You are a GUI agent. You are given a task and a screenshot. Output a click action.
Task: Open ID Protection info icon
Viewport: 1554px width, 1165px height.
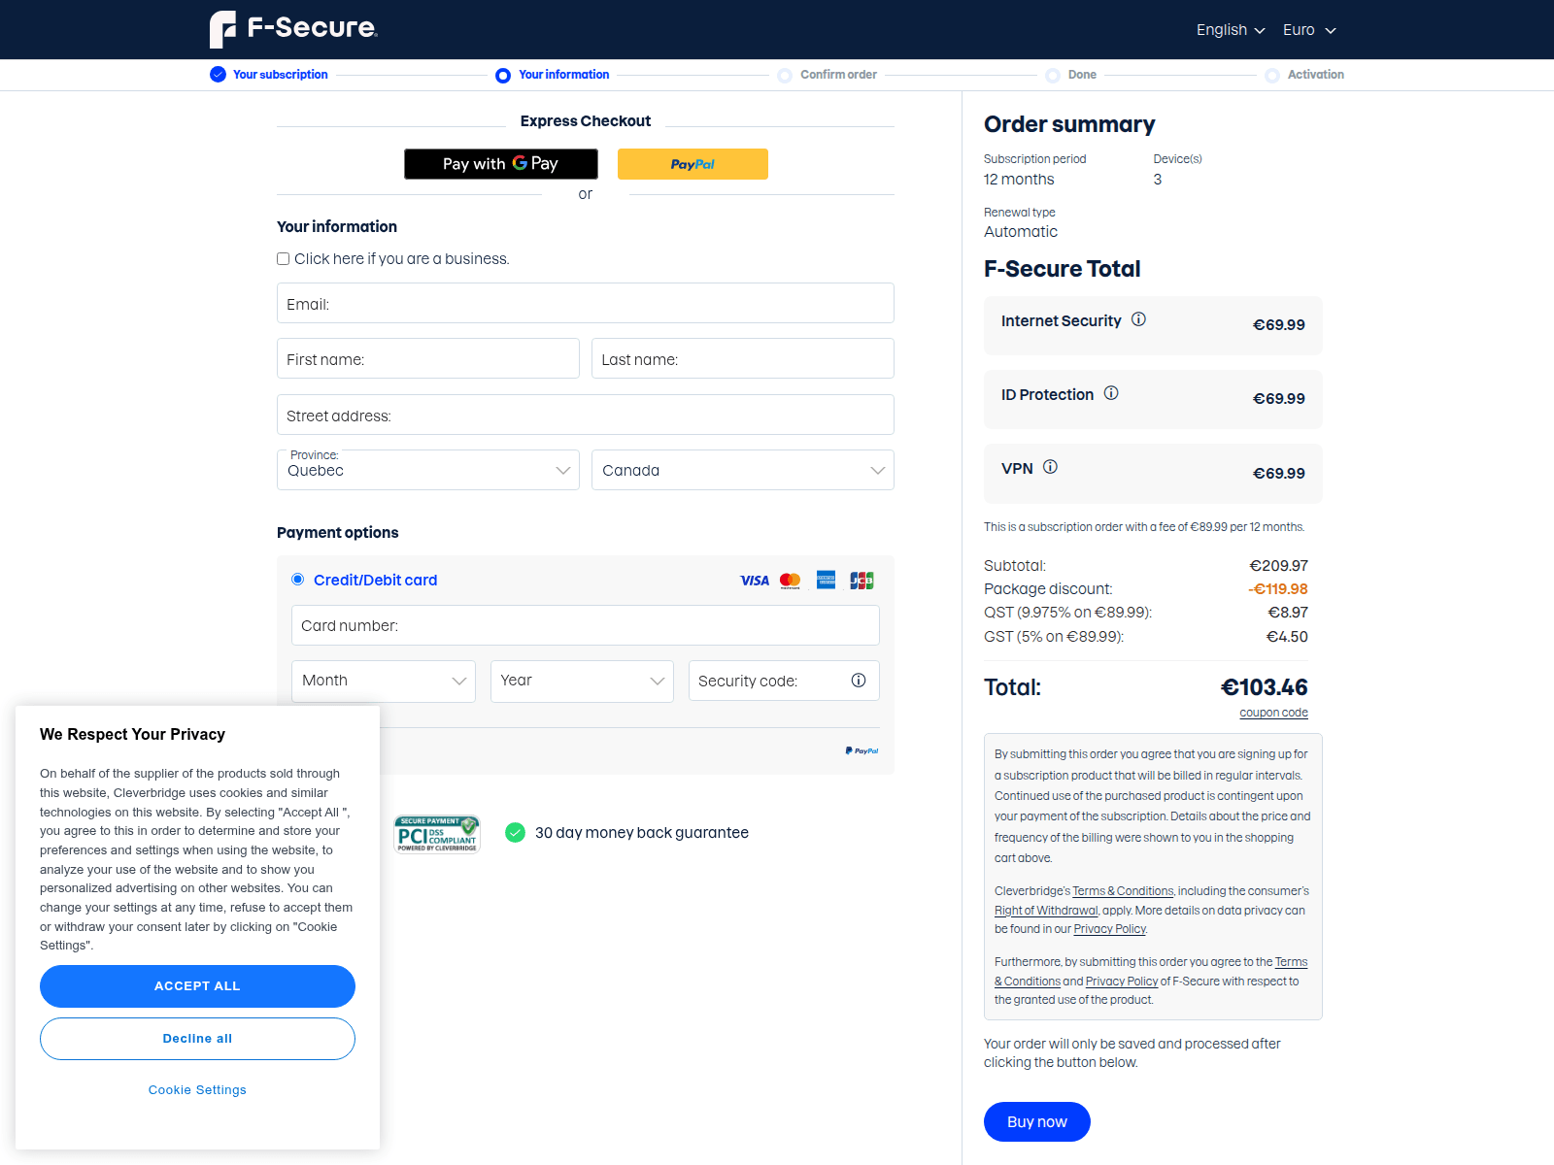pyautogui.click(x=1111, y=393)
